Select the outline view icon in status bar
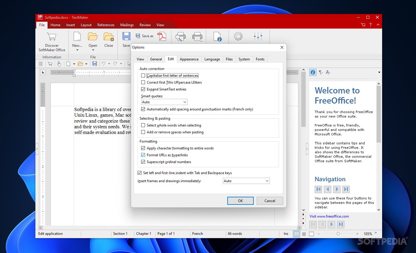The height and width of the screenshot is (253, 416). click(x=304, y=234)
